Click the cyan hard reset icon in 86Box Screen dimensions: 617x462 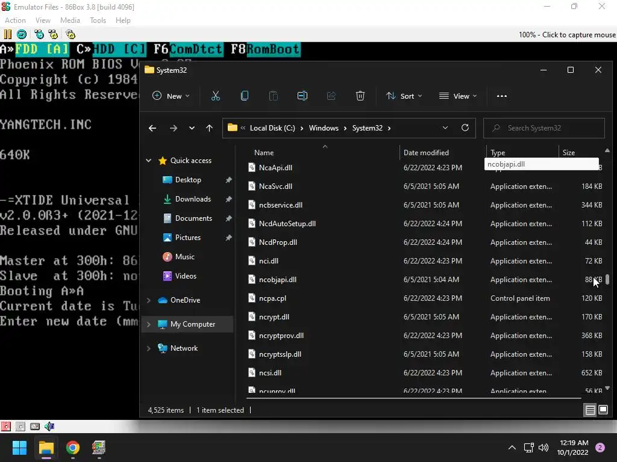[x=22, y=34]
